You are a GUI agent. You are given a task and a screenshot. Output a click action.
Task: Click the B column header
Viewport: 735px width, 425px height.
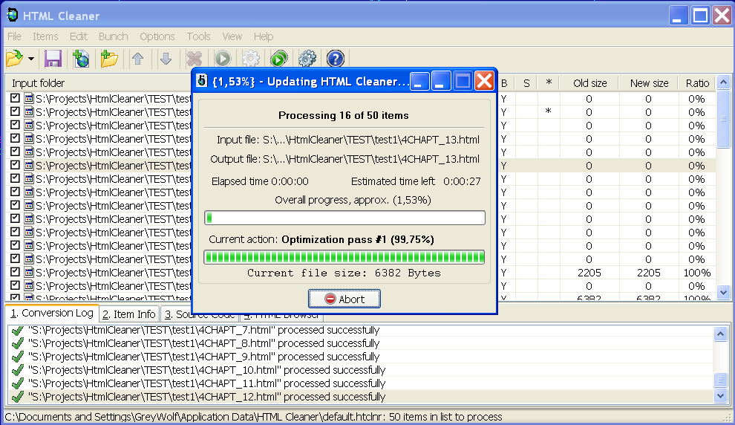click(504, 83)
